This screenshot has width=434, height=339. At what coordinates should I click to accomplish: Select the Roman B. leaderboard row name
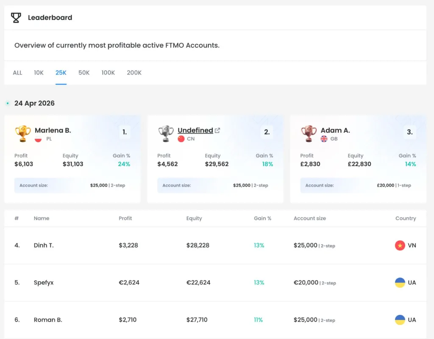tap(48, 320)
